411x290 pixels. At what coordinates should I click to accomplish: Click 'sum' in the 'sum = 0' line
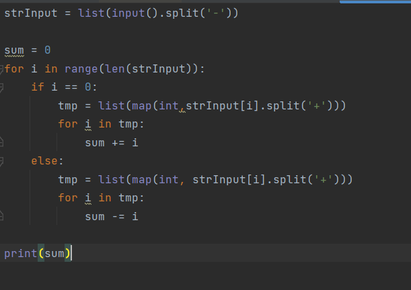14,50
